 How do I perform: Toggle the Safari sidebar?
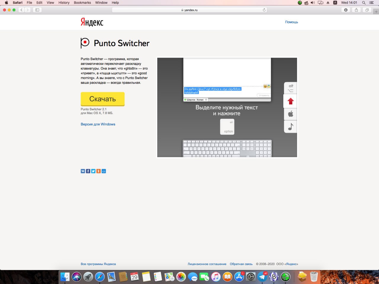[x=37, y=10]
